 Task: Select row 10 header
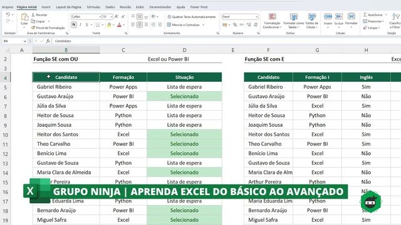6,135
